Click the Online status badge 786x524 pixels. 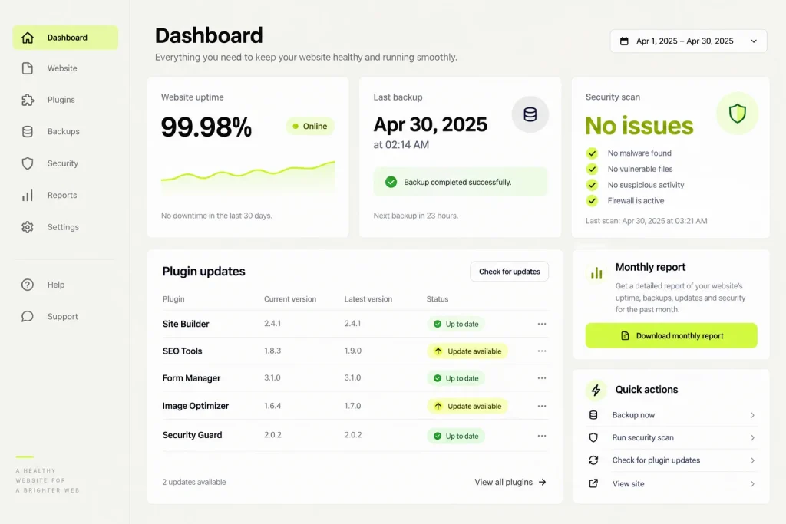click(310, 127)
